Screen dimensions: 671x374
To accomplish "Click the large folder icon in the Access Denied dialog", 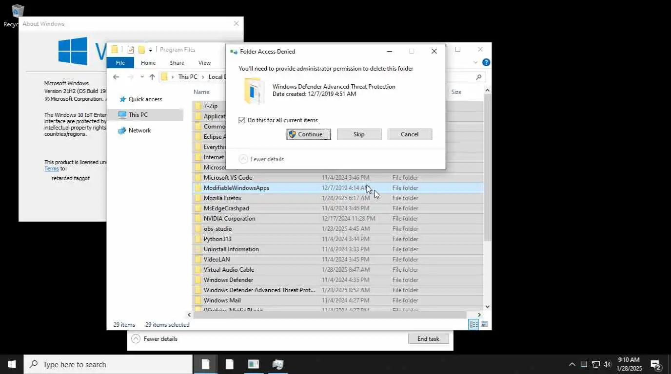I will 254,91.
